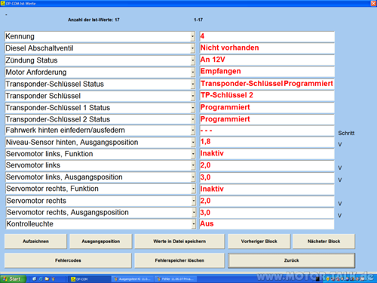377x283 pixels.
Task: Click the Ausgangsposition button
Action: pos(100,241)
